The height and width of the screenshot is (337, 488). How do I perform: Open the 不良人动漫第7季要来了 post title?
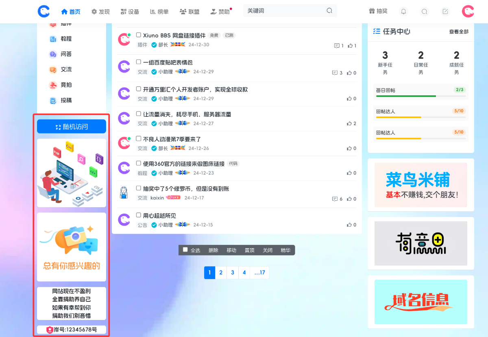tap(172, 139)
